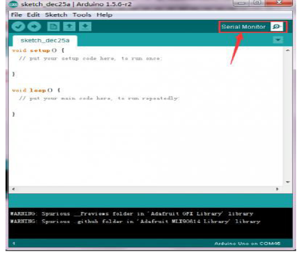298x253 pixels.
Task: Click the Adafruit MLX90614 Library warning line
Action: click(135, 221)
